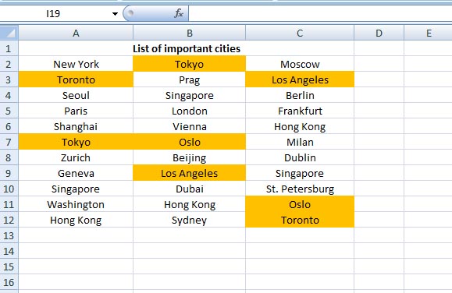This screenshot has width=452, height=293.
Task: Select column C header
Action: 300,33
